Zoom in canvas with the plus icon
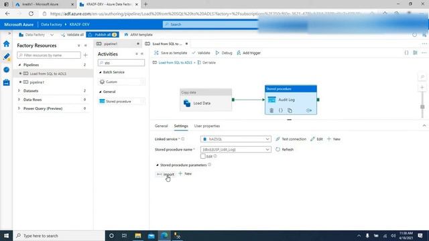429x241 pixels. point(422,88)
